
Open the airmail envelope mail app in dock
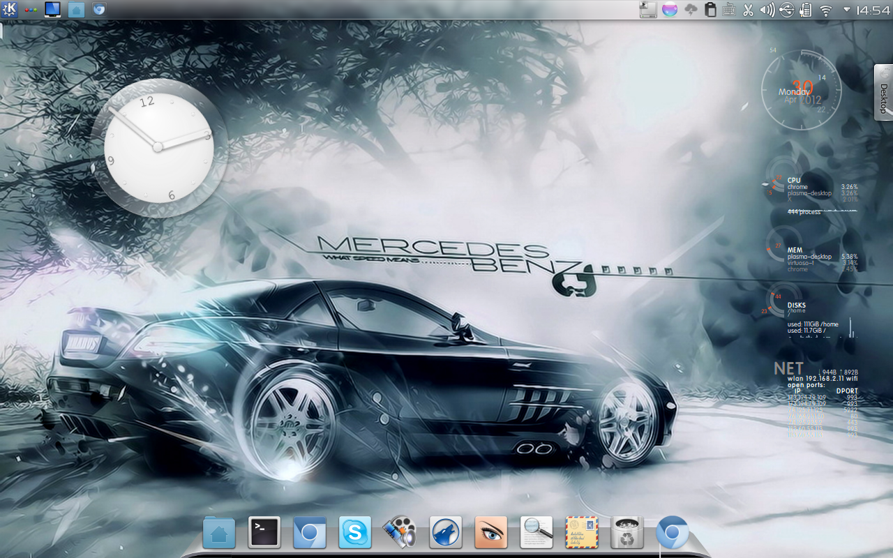pyautogui.click(x=582, y=533)
